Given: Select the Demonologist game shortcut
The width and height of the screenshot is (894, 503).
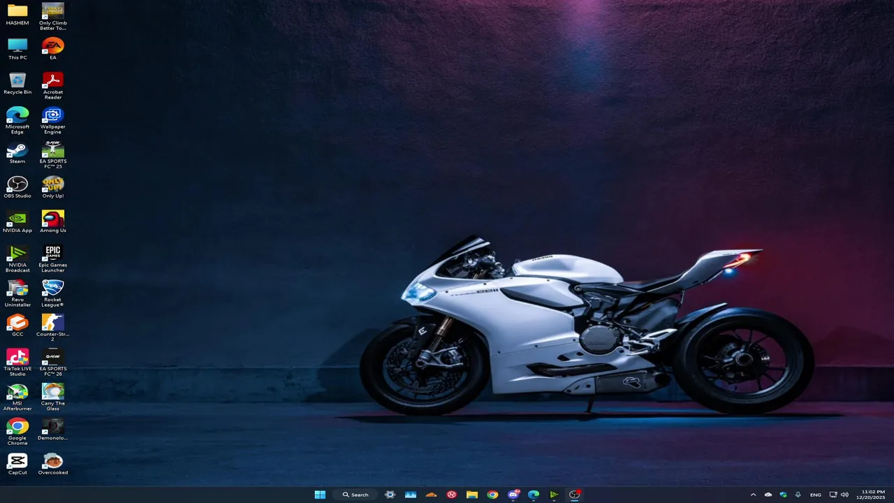Looking at the screenshot, I should coord(53,429).
